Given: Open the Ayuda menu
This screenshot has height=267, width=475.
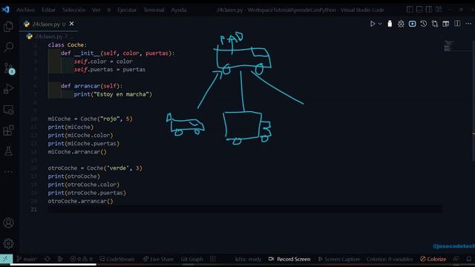Looking at the screenshot, I should click(179, 10).
